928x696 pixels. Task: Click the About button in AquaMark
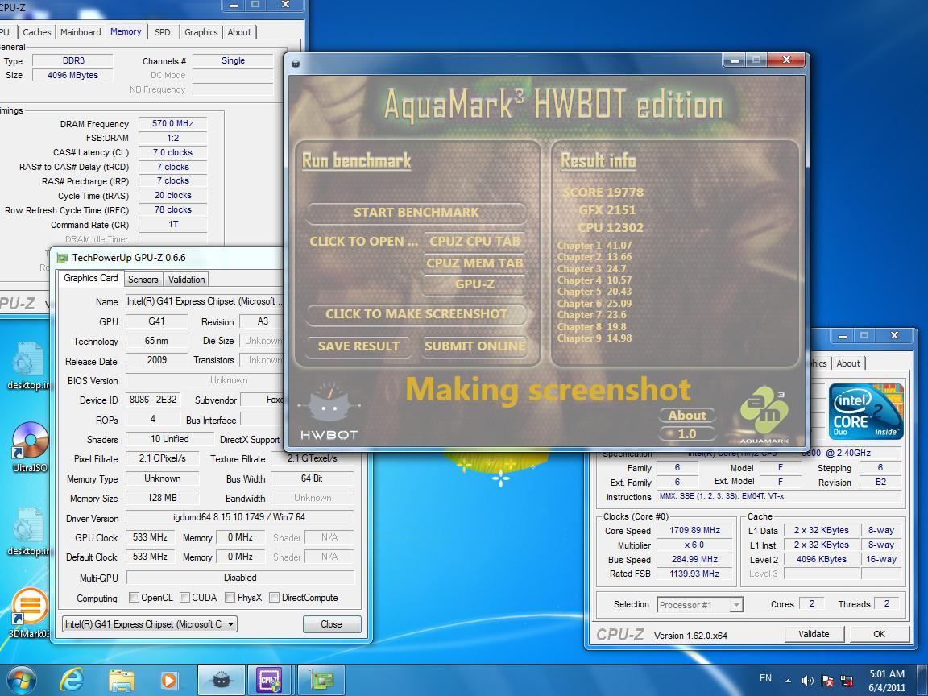[x=687, y=416]
